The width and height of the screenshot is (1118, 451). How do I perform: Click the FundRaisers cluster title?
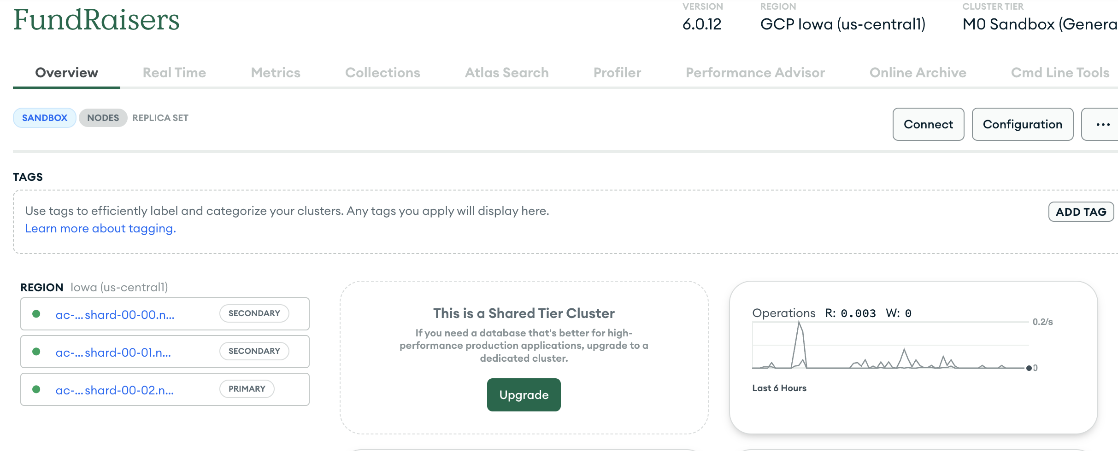(x=96, y=20)
